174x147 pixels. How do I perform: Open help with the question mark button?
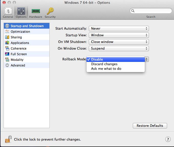coord(168,139)
